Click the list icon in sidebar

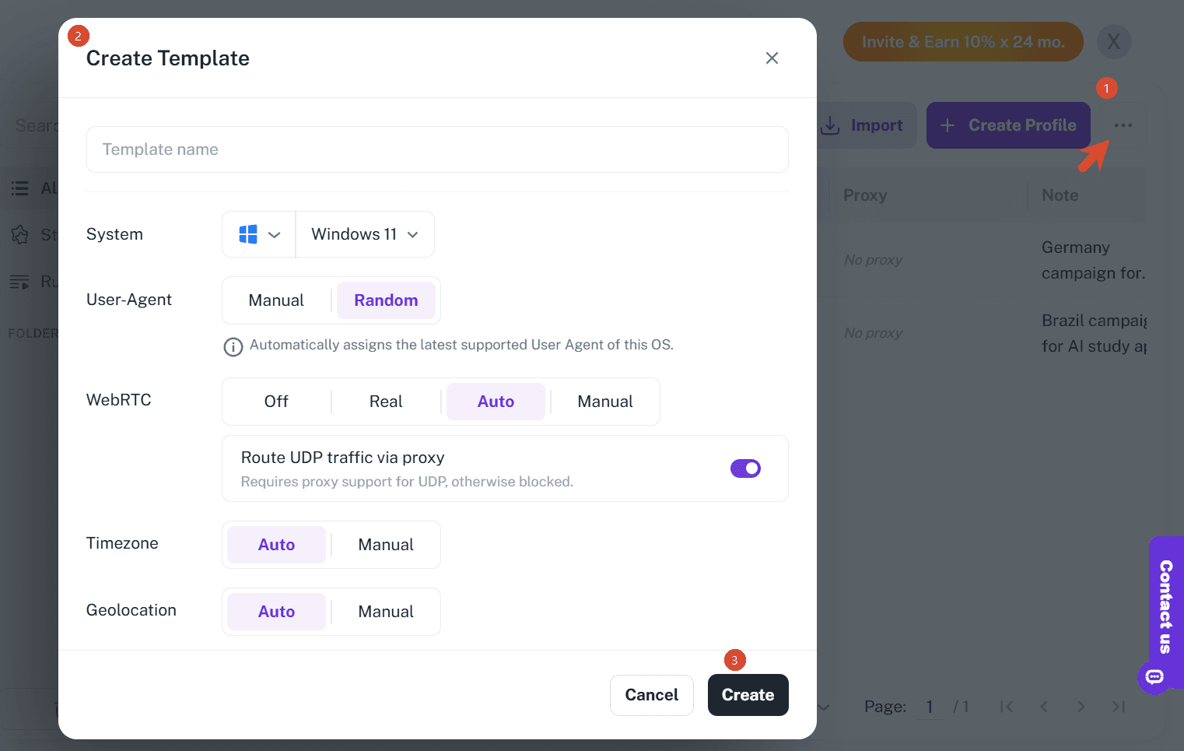tap(20, 188)
